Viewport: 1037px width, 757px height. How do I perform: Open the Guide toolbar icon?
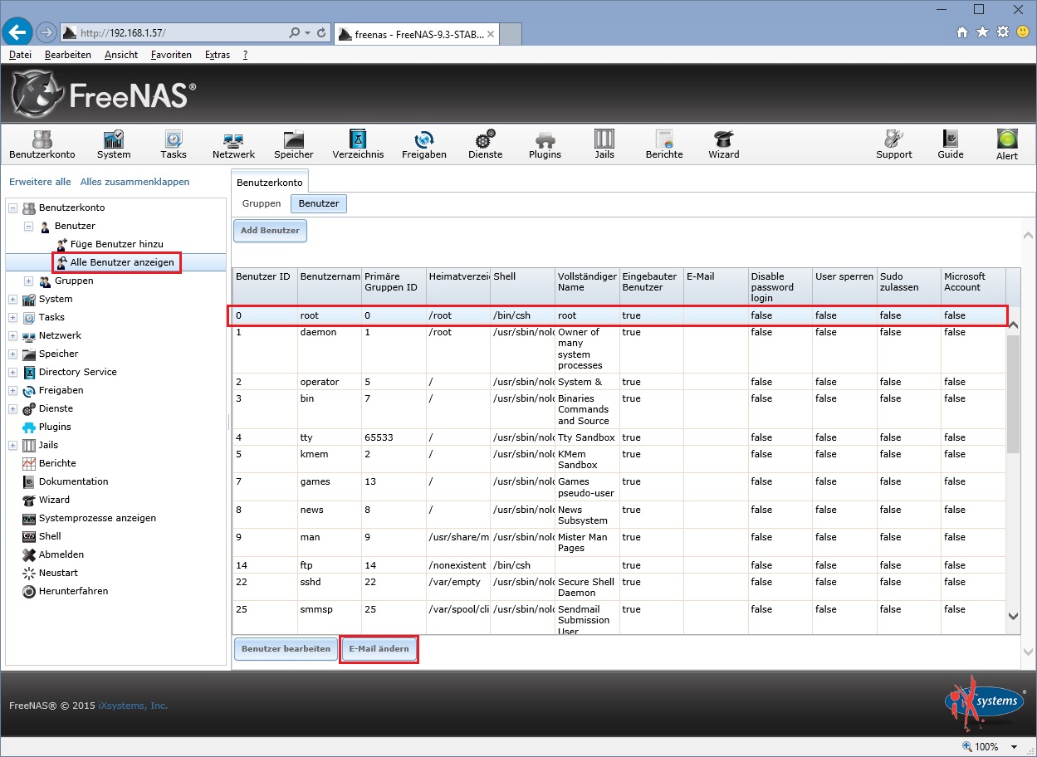(x=951, y=144)
